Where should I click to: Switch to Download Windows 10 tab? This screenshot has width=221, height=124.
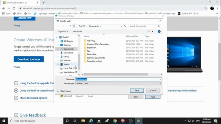tap(21, 3)
